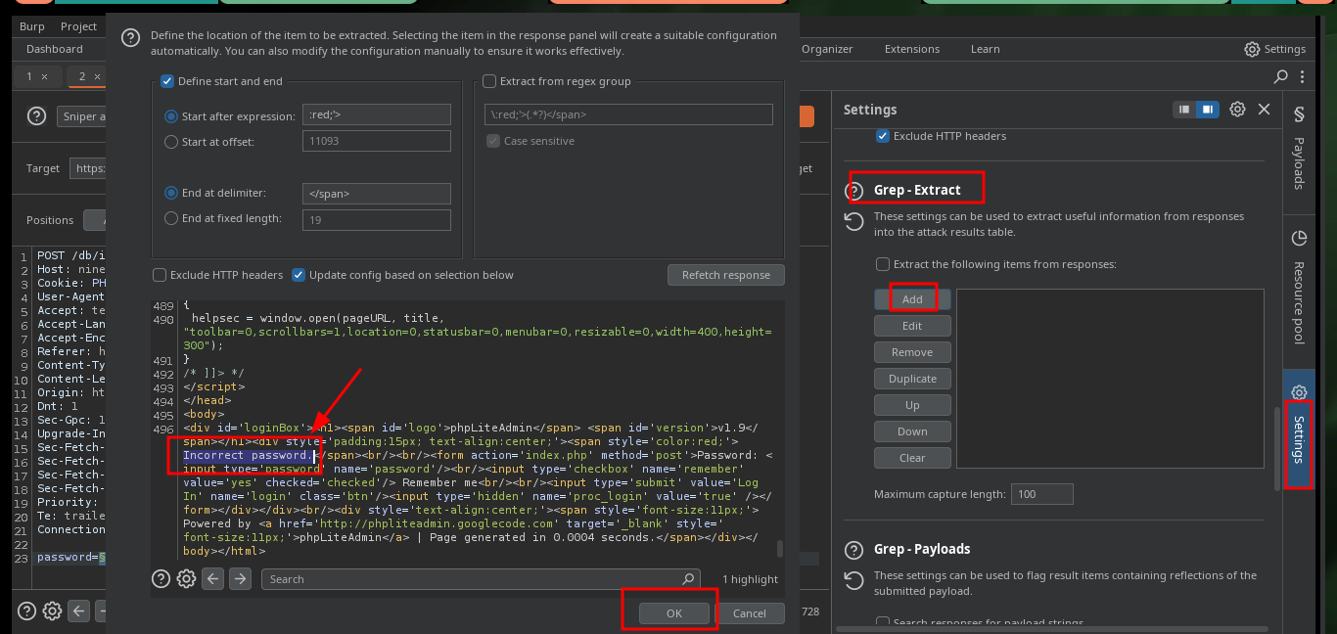The width and height of the screenshot is (1337, 634).
Task: Toggle Update config based on selection below
Action: pyautogui.click(x=299, y=275)
